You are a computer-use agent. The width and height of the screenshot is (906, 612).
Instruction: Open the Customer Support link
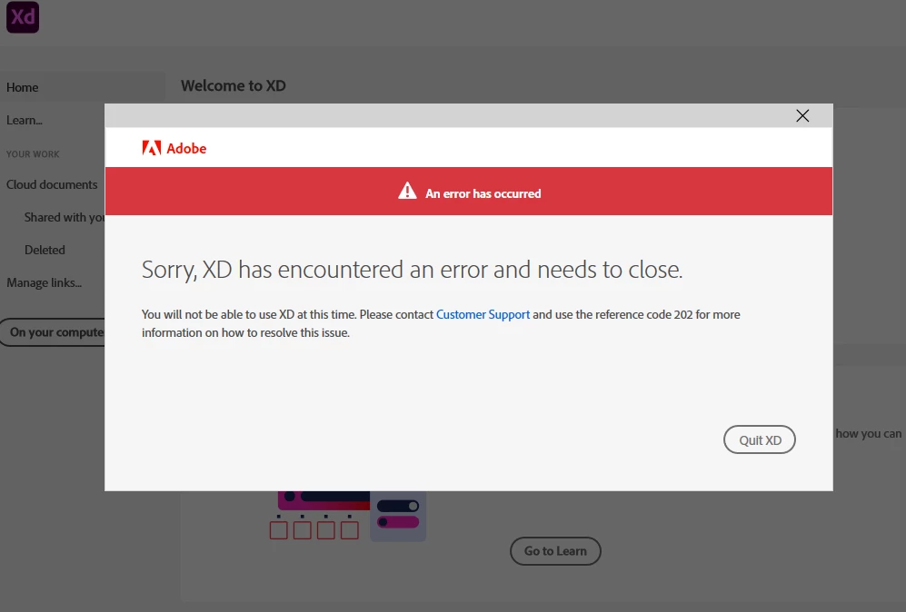coord(483,315)
